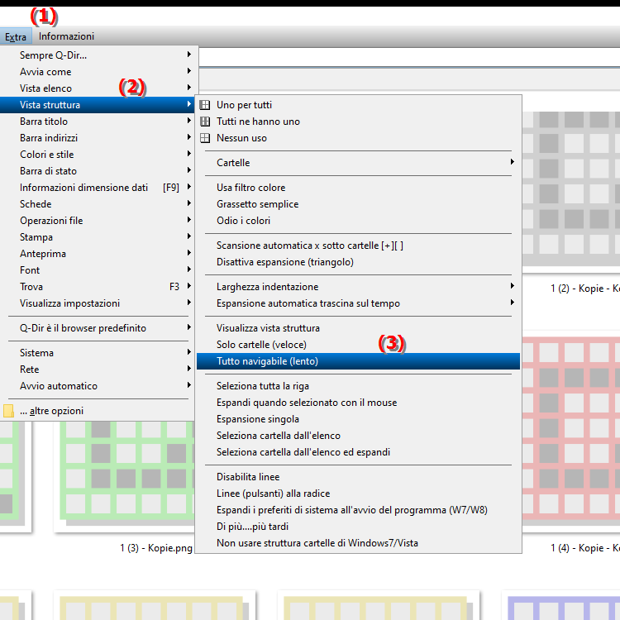Toggle 'Espansione singola' option
The image size is (620, 620).
tap(358, 419)
